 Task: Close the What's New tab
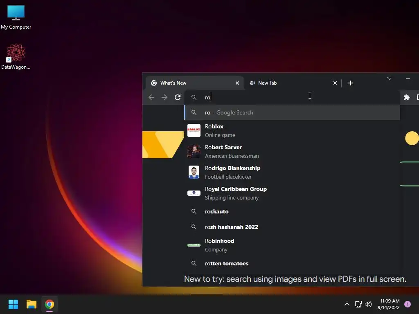(237, 83)
